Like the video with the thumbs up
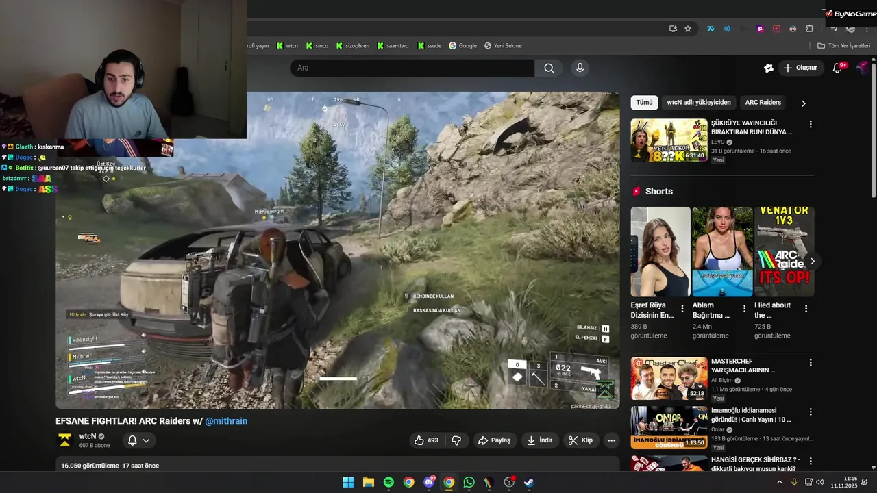The image size is (877, 493). tap(427, 440)
